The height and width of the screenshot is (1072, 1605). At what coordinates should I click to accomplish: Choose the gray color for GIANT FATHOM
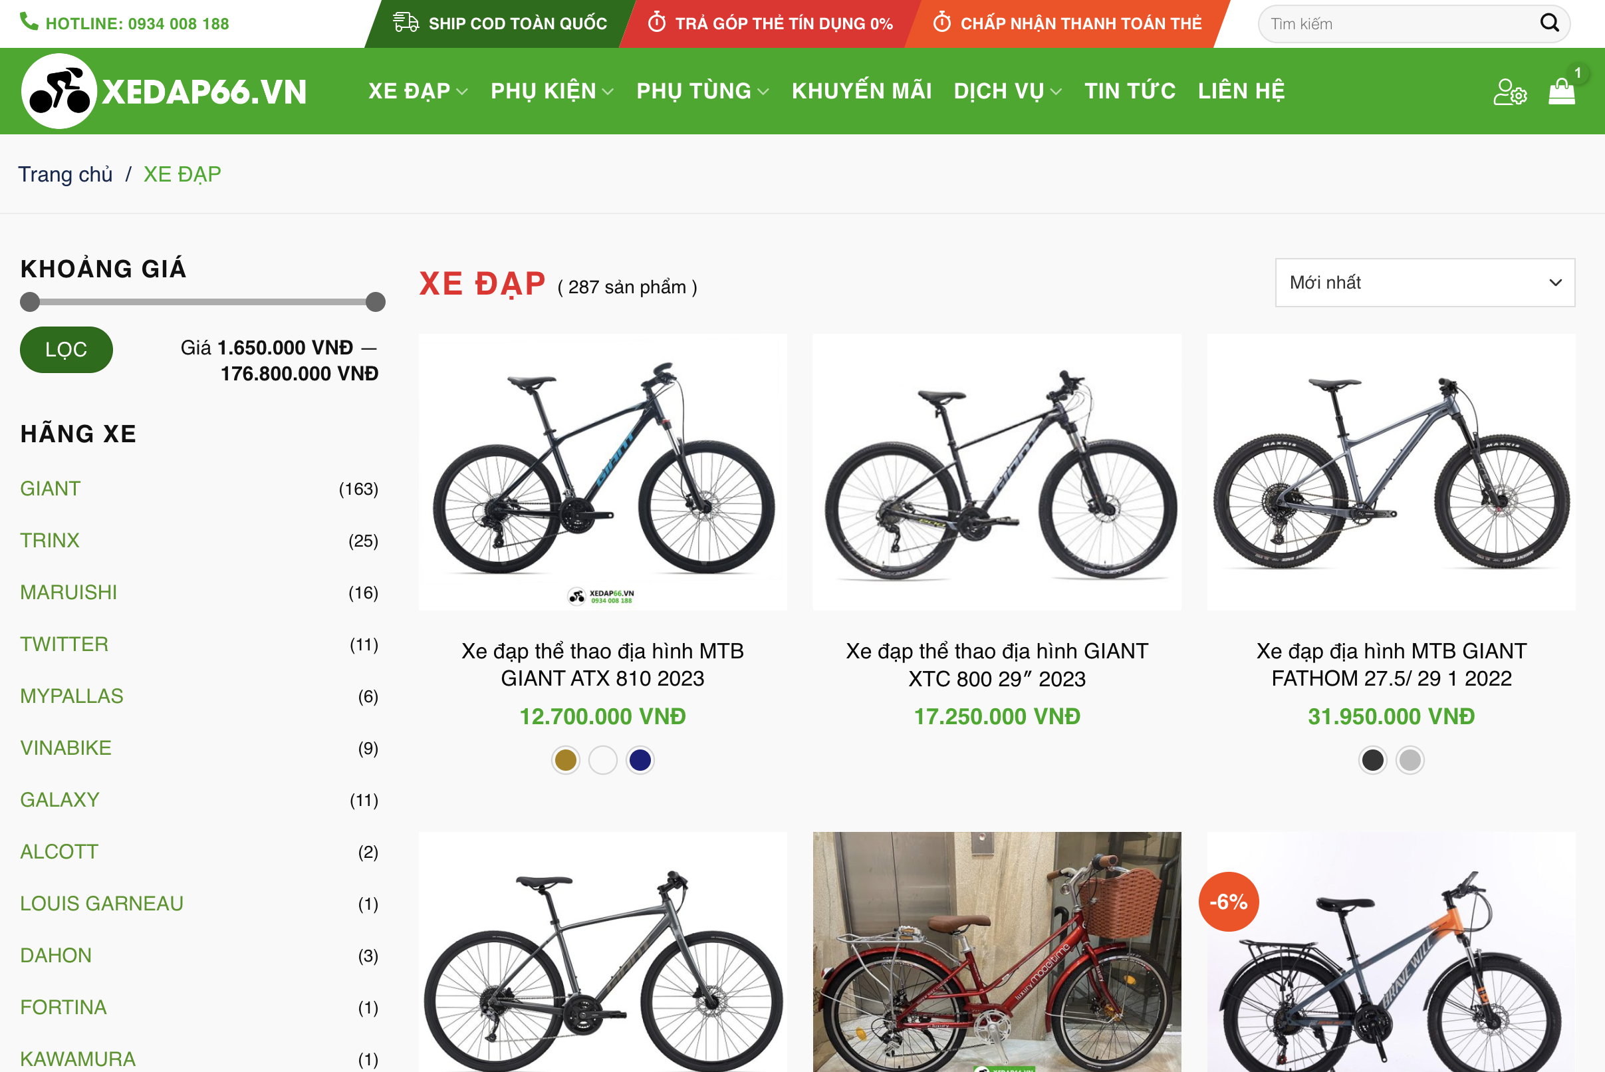coord(1412,759)
